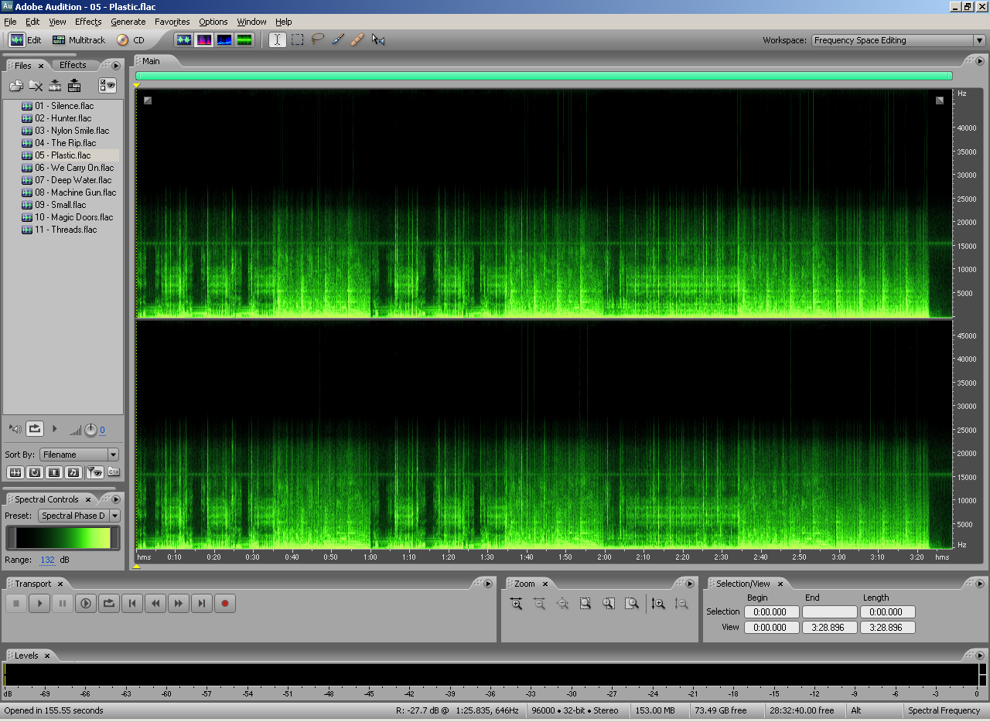Click the Range 132 dB value
The height and width of the screenshot is (722, 990).
click(48, 560)
